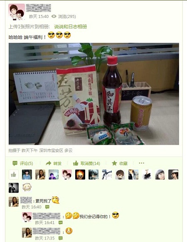Click the reply icon beside 昨天 17:35
Screen dimensions: 187x242
[61, 238]
